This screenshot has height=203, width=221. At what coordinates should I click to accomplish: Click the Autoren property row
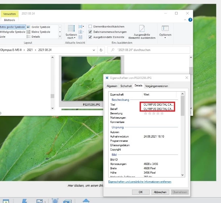click(144, 132)
